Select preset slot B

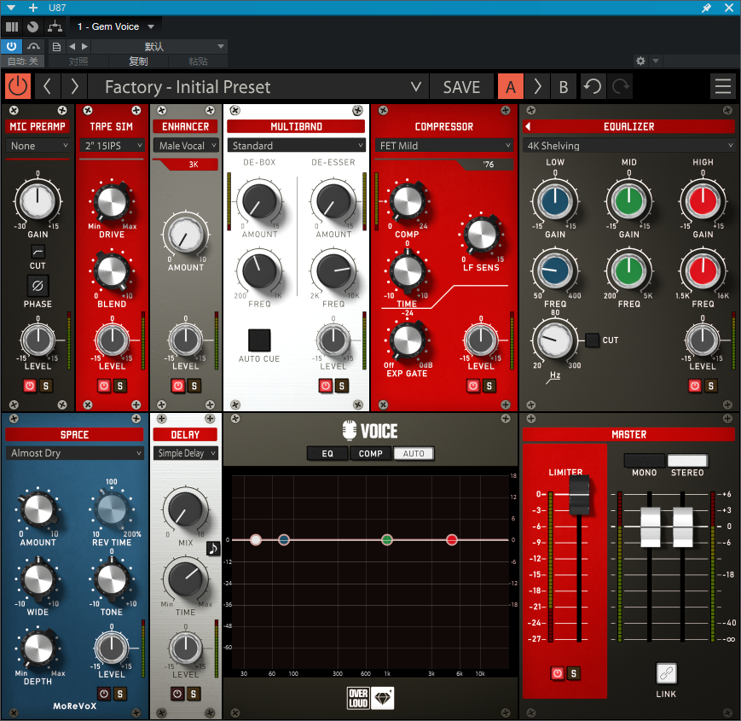564,86
